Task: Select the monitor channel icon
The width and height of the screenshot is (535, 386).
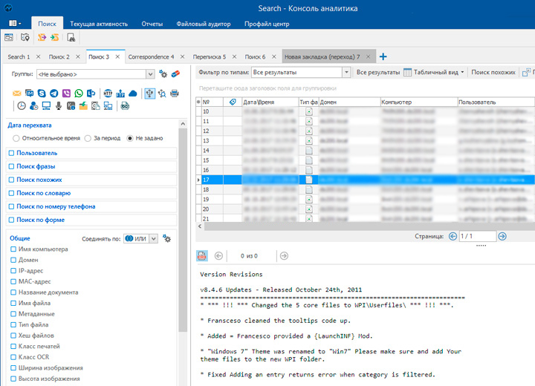Action: pos(46,106)
